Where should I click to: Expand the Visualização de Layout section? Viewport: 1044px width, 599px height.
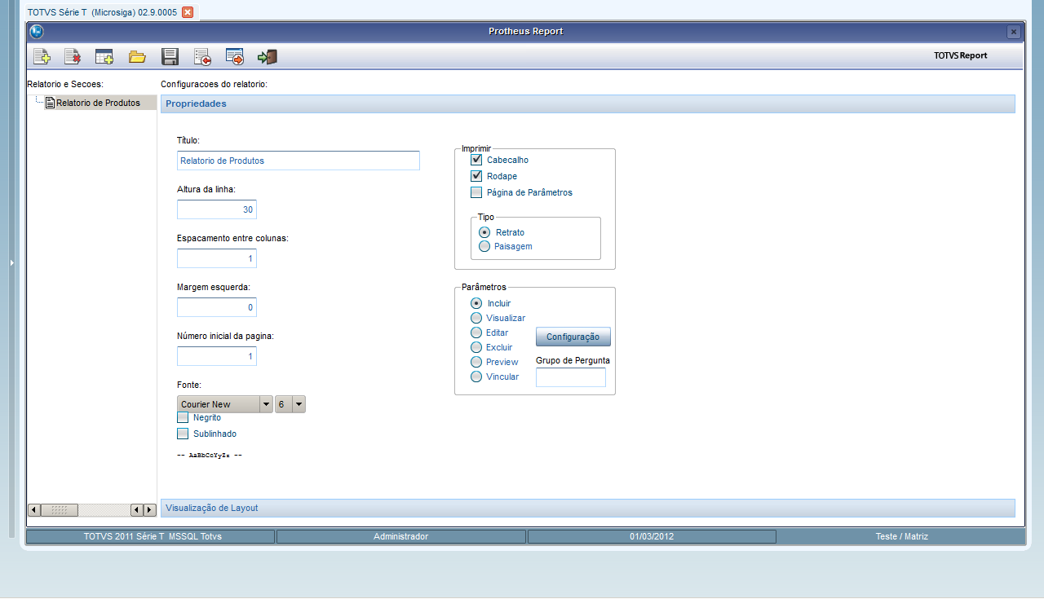pos(587,508)
